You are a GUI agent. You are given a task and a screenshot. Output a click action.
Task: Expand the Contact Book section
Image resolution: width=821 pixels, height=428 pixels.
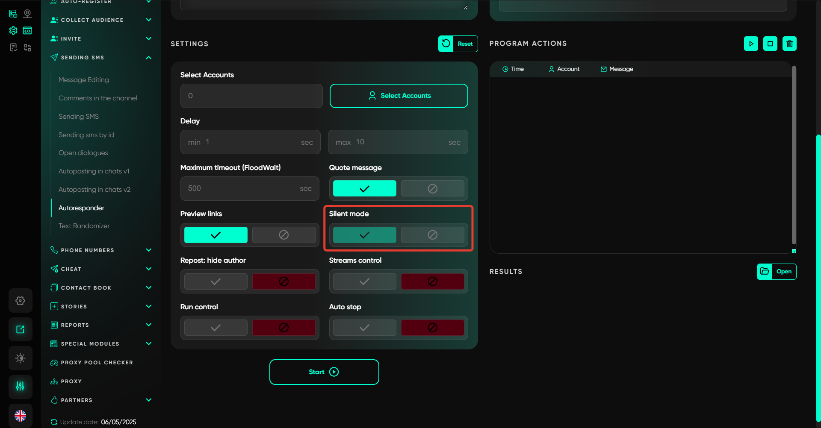[x=148, y=287]
